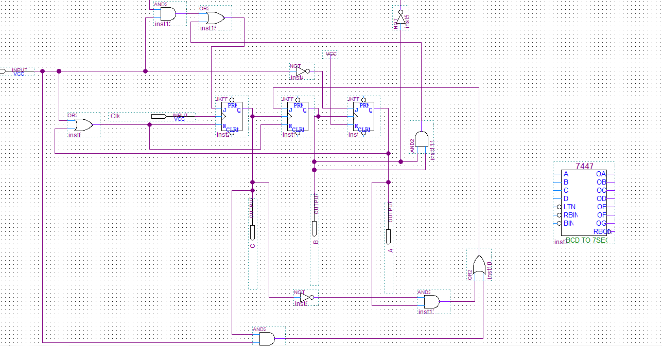Select the JKFF flip-flop fed by inst2's Q

pos(298,117)
